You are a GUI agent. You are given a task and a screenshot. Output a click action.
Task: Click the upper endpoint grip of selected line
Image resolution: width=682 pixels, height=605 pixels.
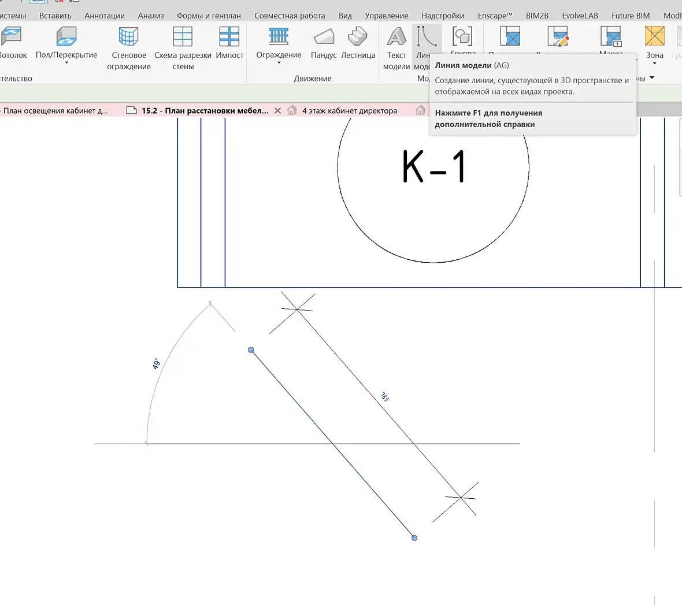251,350
